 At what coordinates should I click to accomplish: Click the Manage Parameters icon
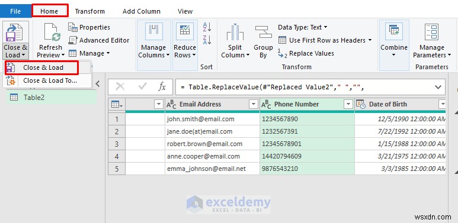click(x=431, y=32)
